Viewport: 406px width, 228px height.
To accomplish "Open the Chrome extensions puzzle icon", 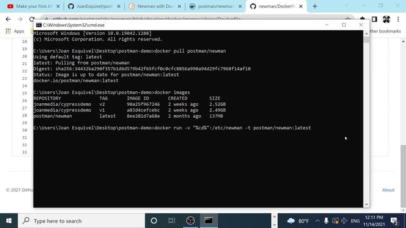I will pos(363,19).
